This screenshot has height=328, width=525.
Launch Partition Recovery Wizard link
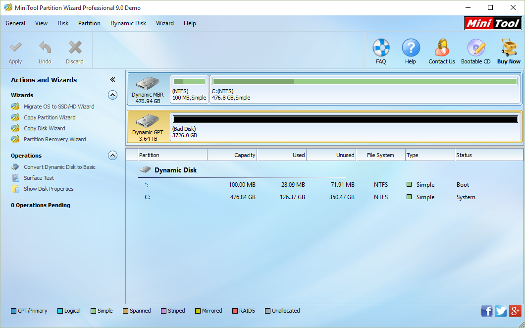tap(55, 139)
